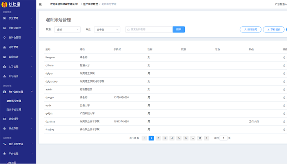Viewport: 287px width, 164px height.
Task: Go to page 3
Action: 165,138
